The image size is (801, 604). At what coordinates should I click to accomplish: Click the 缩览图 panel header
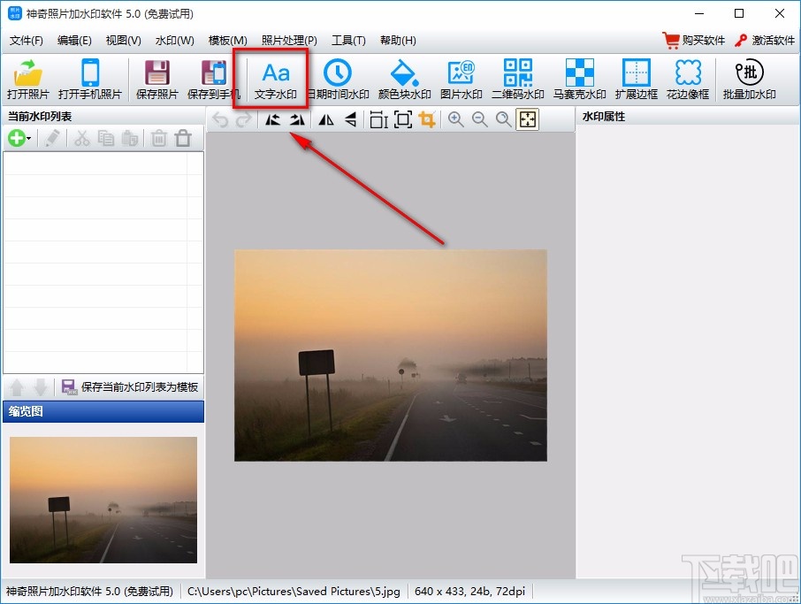coord(103,411)
